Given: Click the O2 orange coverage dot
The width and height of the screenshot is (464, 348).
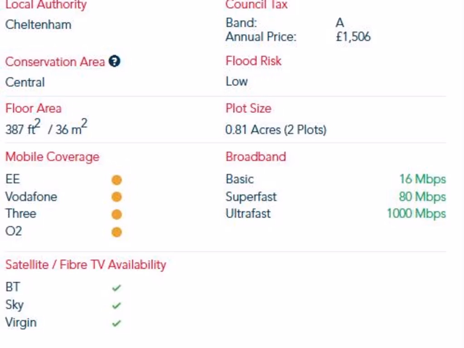Looking at the screenshot, I should (116, 232).
